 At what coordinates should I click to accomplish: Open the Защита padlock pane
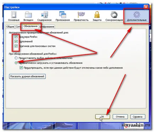click(97, 16)
